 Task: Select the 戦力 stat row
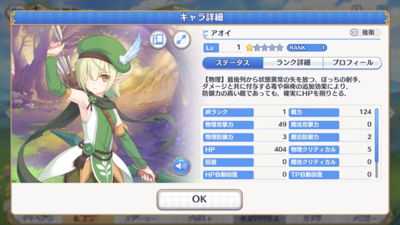(x=330, y=112)
